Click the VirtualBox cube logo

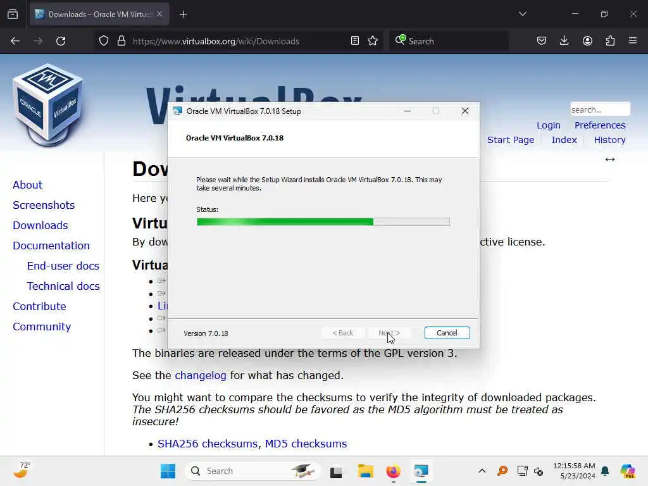pyautogui.click(x=47, y=106)
